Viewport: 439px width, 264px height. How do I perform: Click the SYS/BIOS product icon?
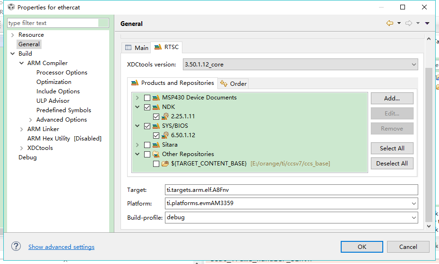click(x=156, y=126)
